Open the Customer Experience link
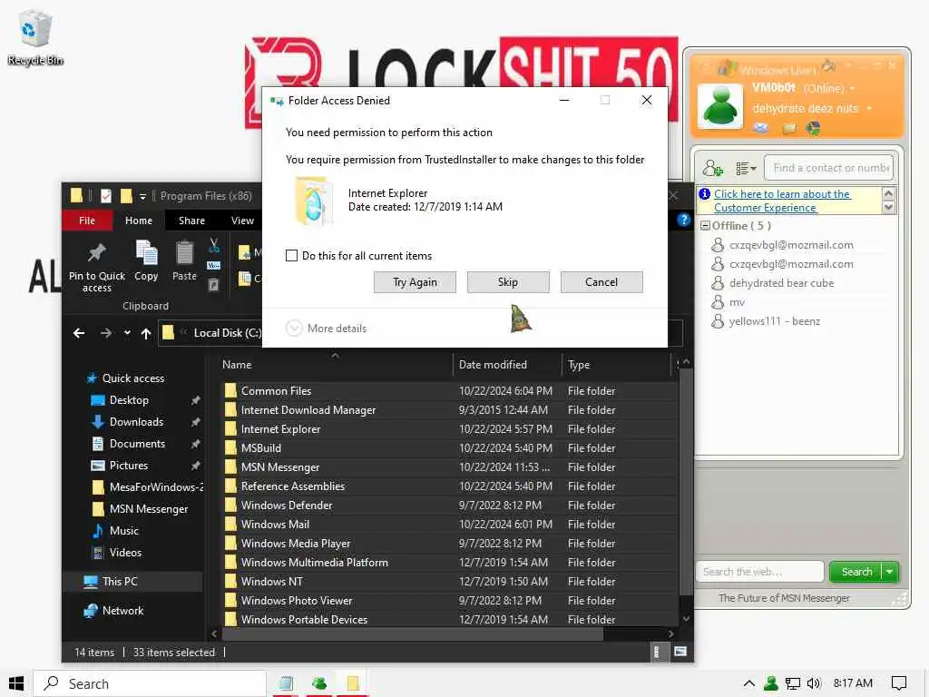The height and width of the screenshot is (697, 929). pos(782,201)
